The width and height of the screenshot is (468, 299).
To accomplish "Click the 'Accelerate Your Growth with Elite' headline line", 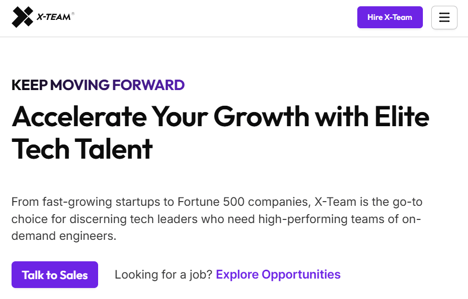I will pos(220,117).
